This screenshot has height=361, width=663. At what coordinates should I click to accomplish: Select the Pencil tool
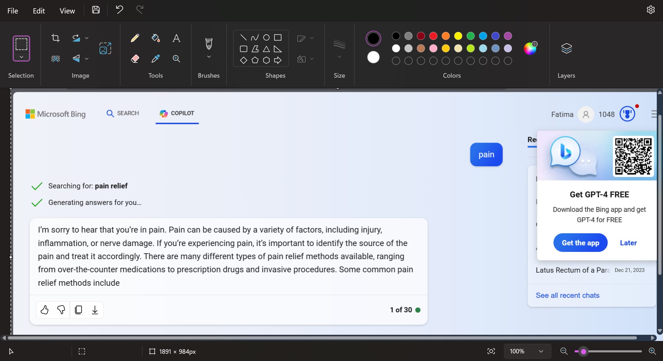point(135,38)
